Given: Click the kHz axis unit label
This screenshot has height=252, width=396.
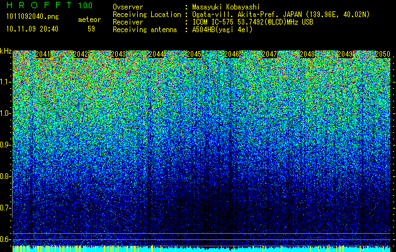Looking at the screenshot, I should [x=6, y=51].
